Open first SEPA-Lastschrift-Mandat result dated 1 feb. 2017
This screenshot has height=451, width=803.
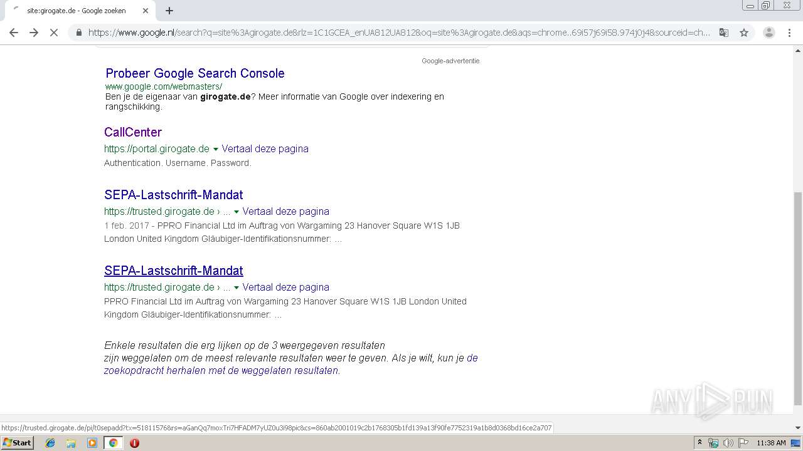[x=174, y=195]
